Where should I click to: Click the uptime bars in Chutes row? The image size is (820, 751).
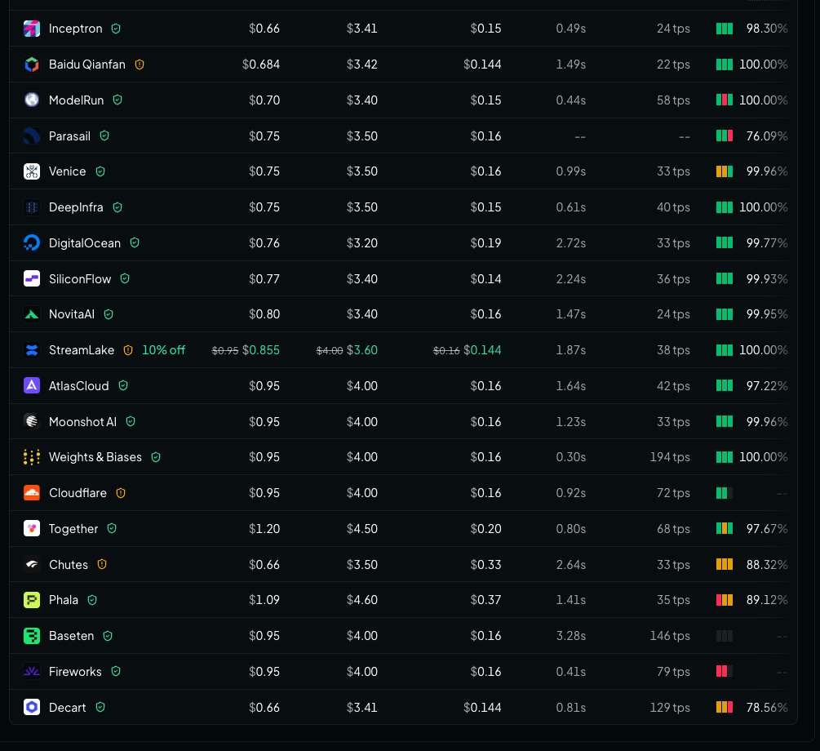(725, 564)
